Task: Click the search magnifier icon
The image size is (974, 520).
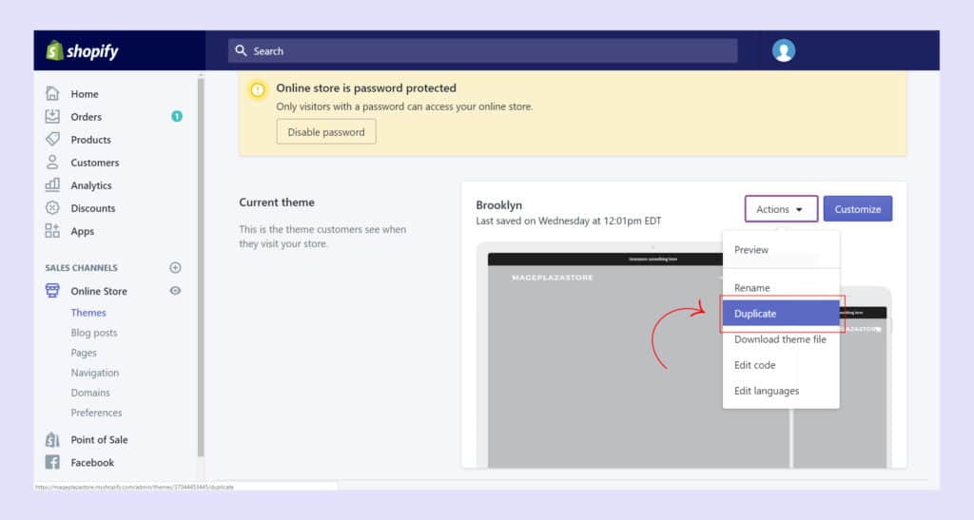Action: (241, 50)
